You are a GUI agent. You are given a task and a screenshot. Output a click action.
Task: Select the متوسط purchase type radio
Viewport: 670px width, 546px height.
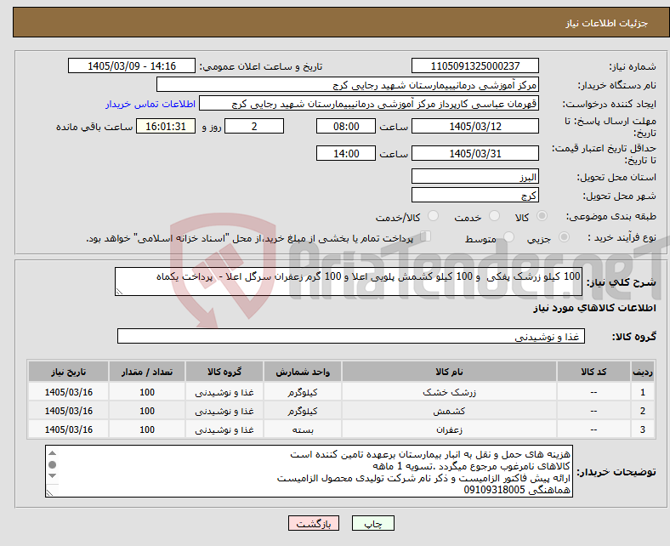tap(508, 237)
